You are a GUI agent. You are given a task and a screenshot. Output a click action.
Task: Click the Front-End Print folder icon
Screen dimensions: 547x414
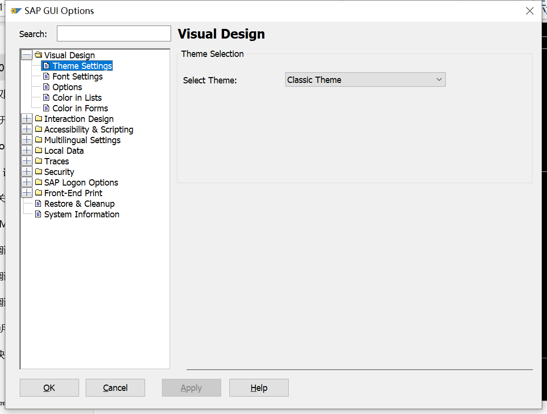pos(39,193)
